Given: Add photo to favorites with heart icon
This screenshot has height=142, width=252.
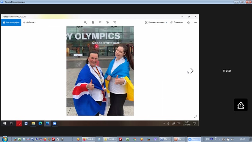Looking at the screenshot, I should [100, 22].
